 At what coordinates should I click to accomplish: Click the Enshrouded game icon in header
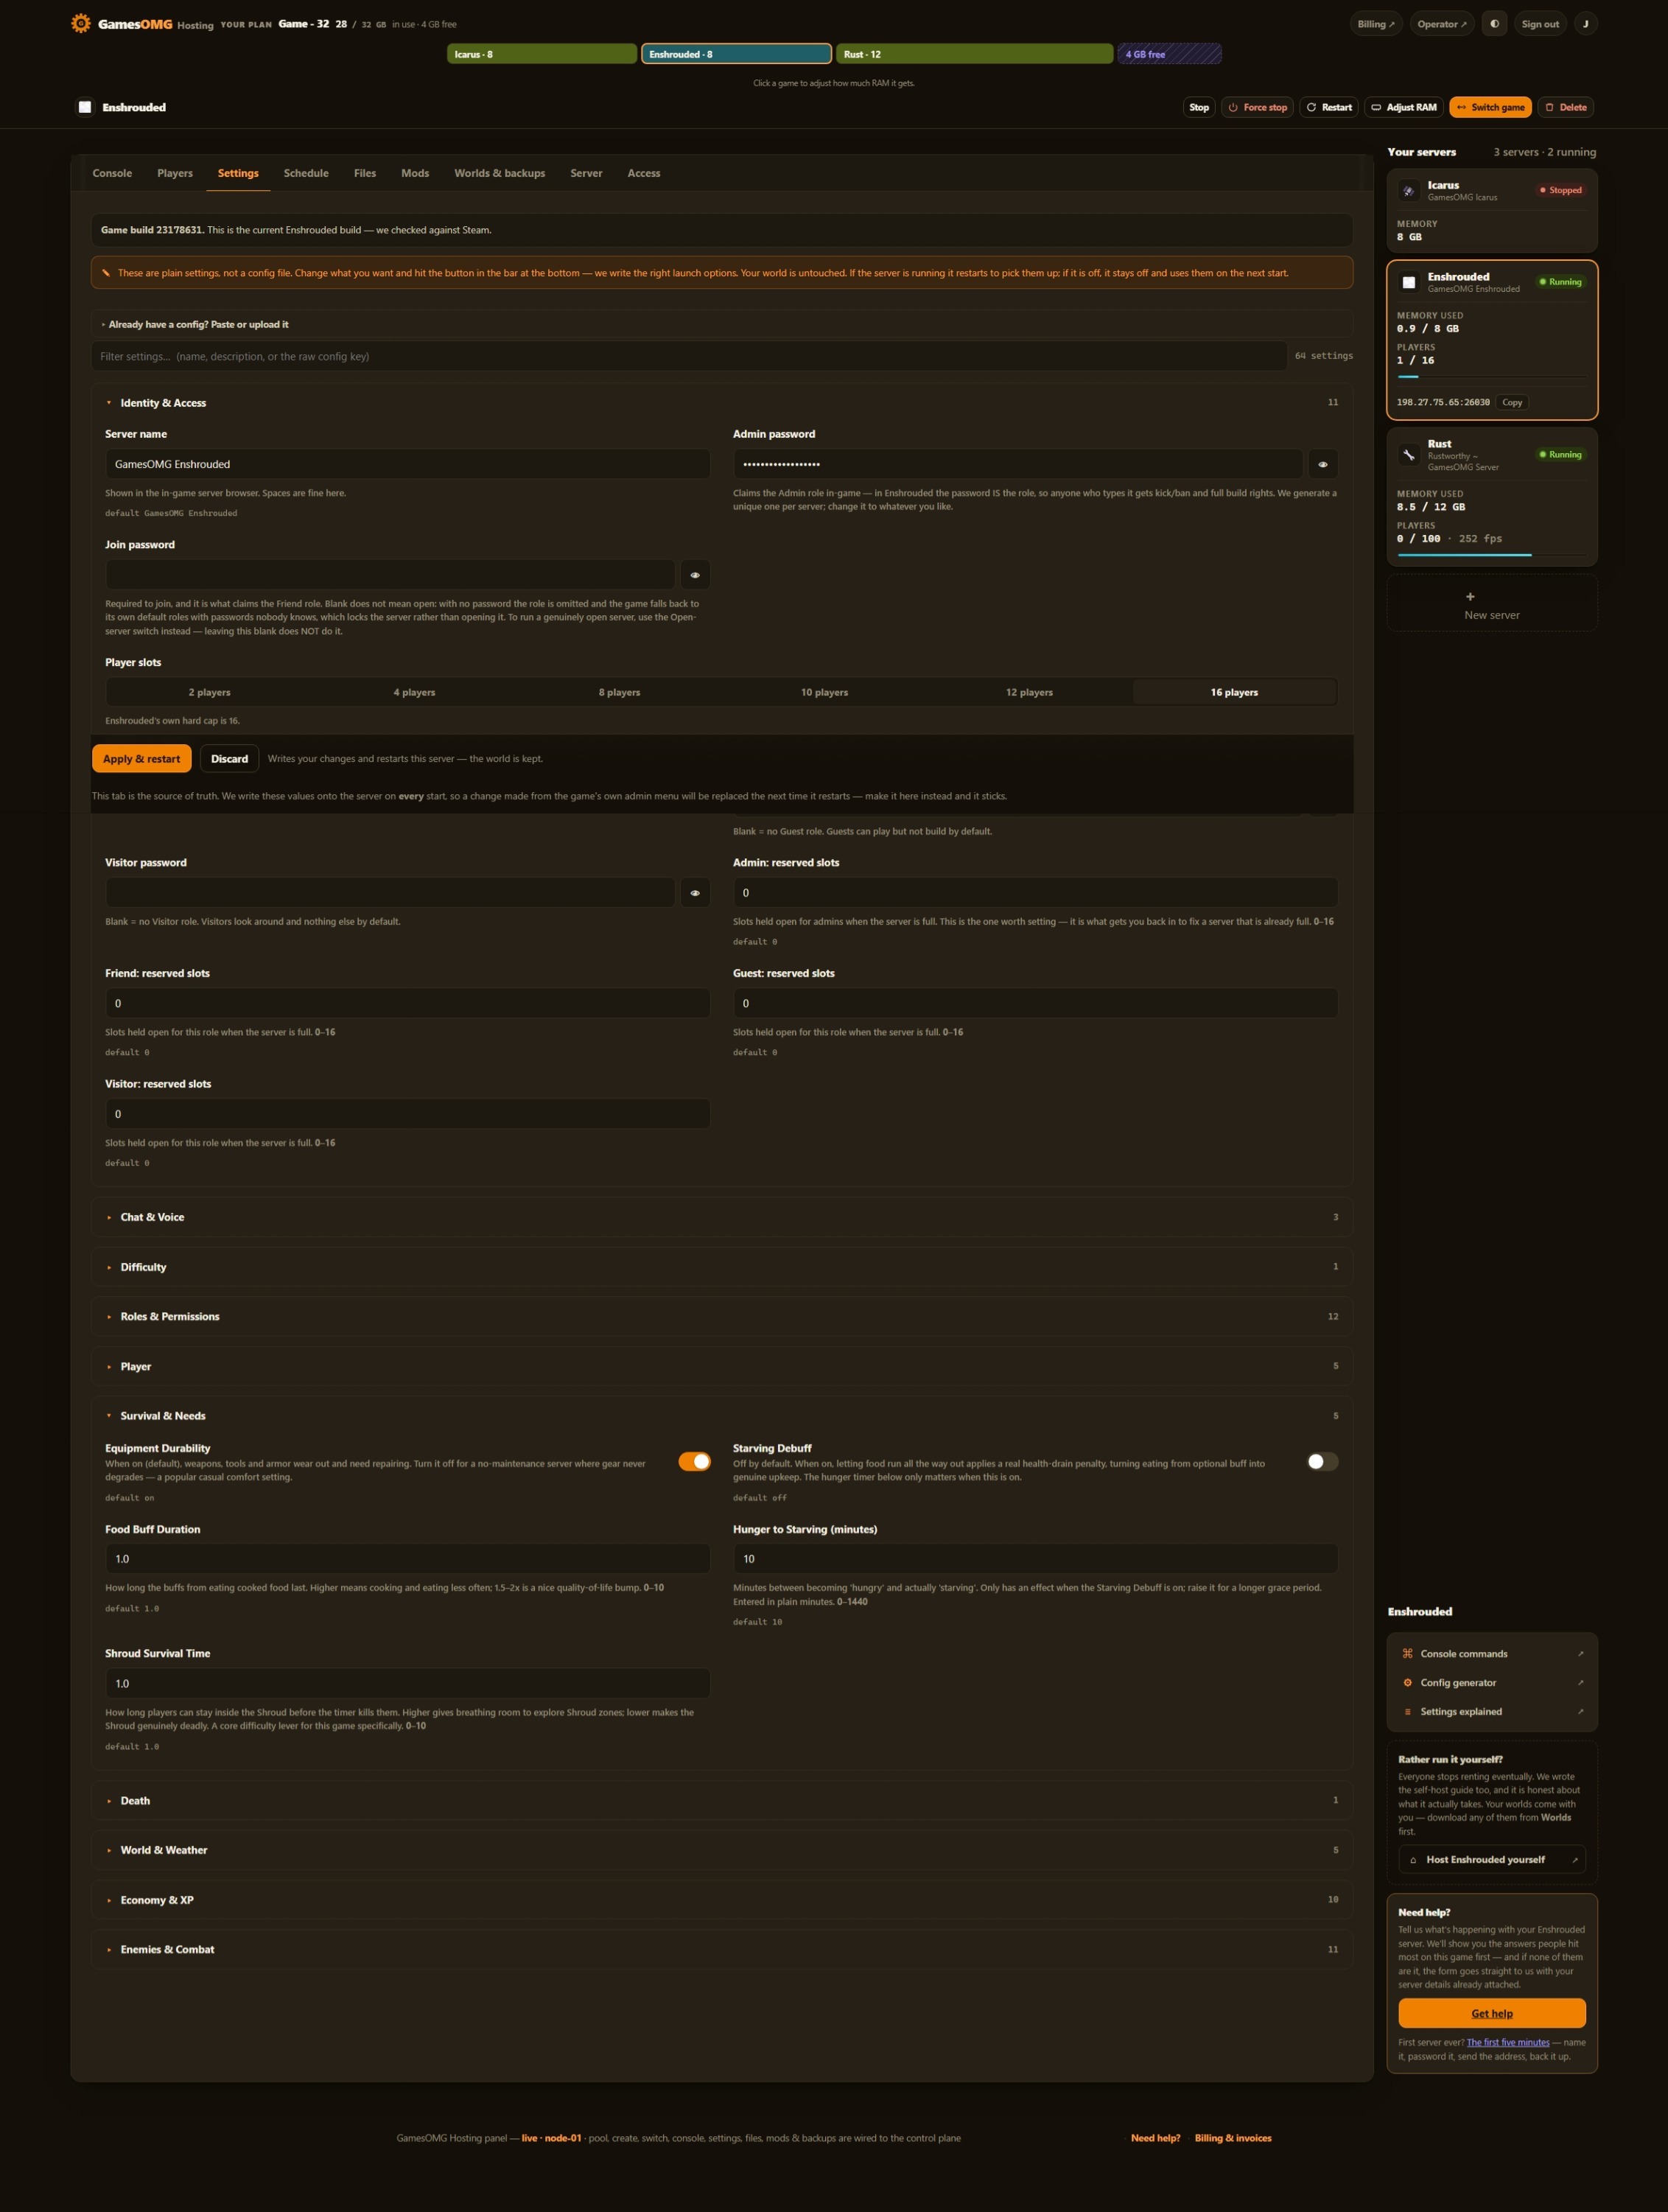pos(85,107)
